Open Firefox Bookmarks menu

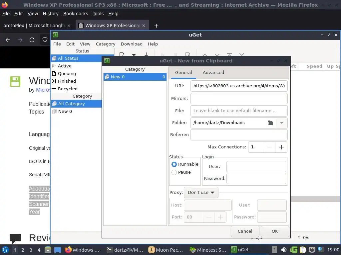tap(76, 14)
